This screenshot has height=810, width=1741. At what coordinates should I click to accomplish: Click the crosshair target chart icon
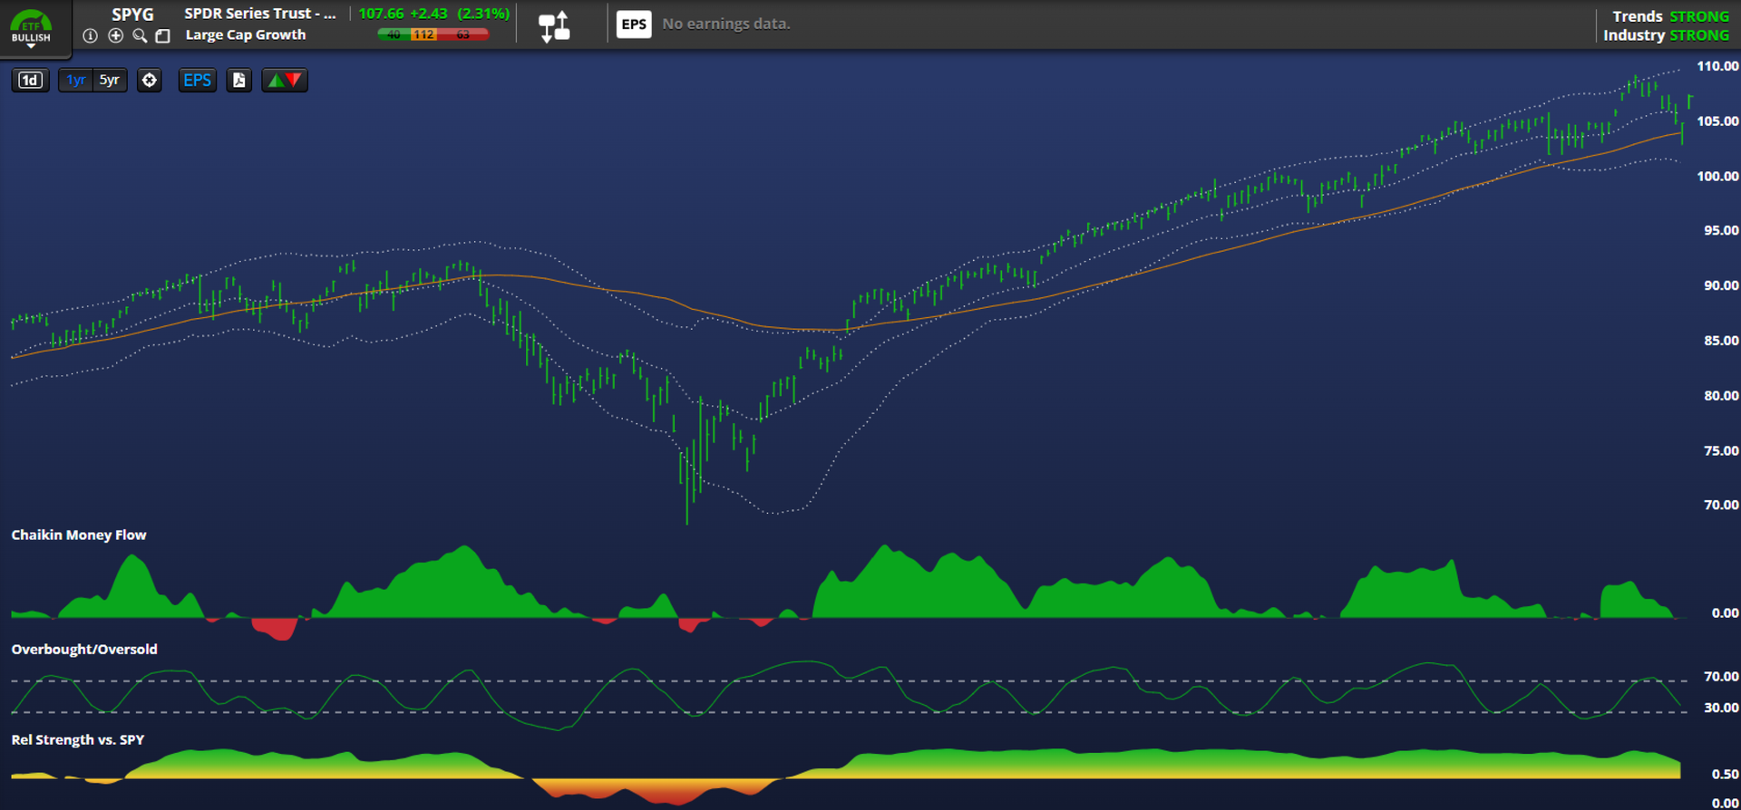pos(150,81)
